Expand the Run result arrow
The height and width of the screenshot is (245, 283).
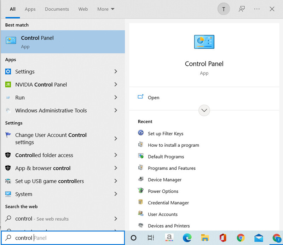pyautogui.click(x=116, y=98)
